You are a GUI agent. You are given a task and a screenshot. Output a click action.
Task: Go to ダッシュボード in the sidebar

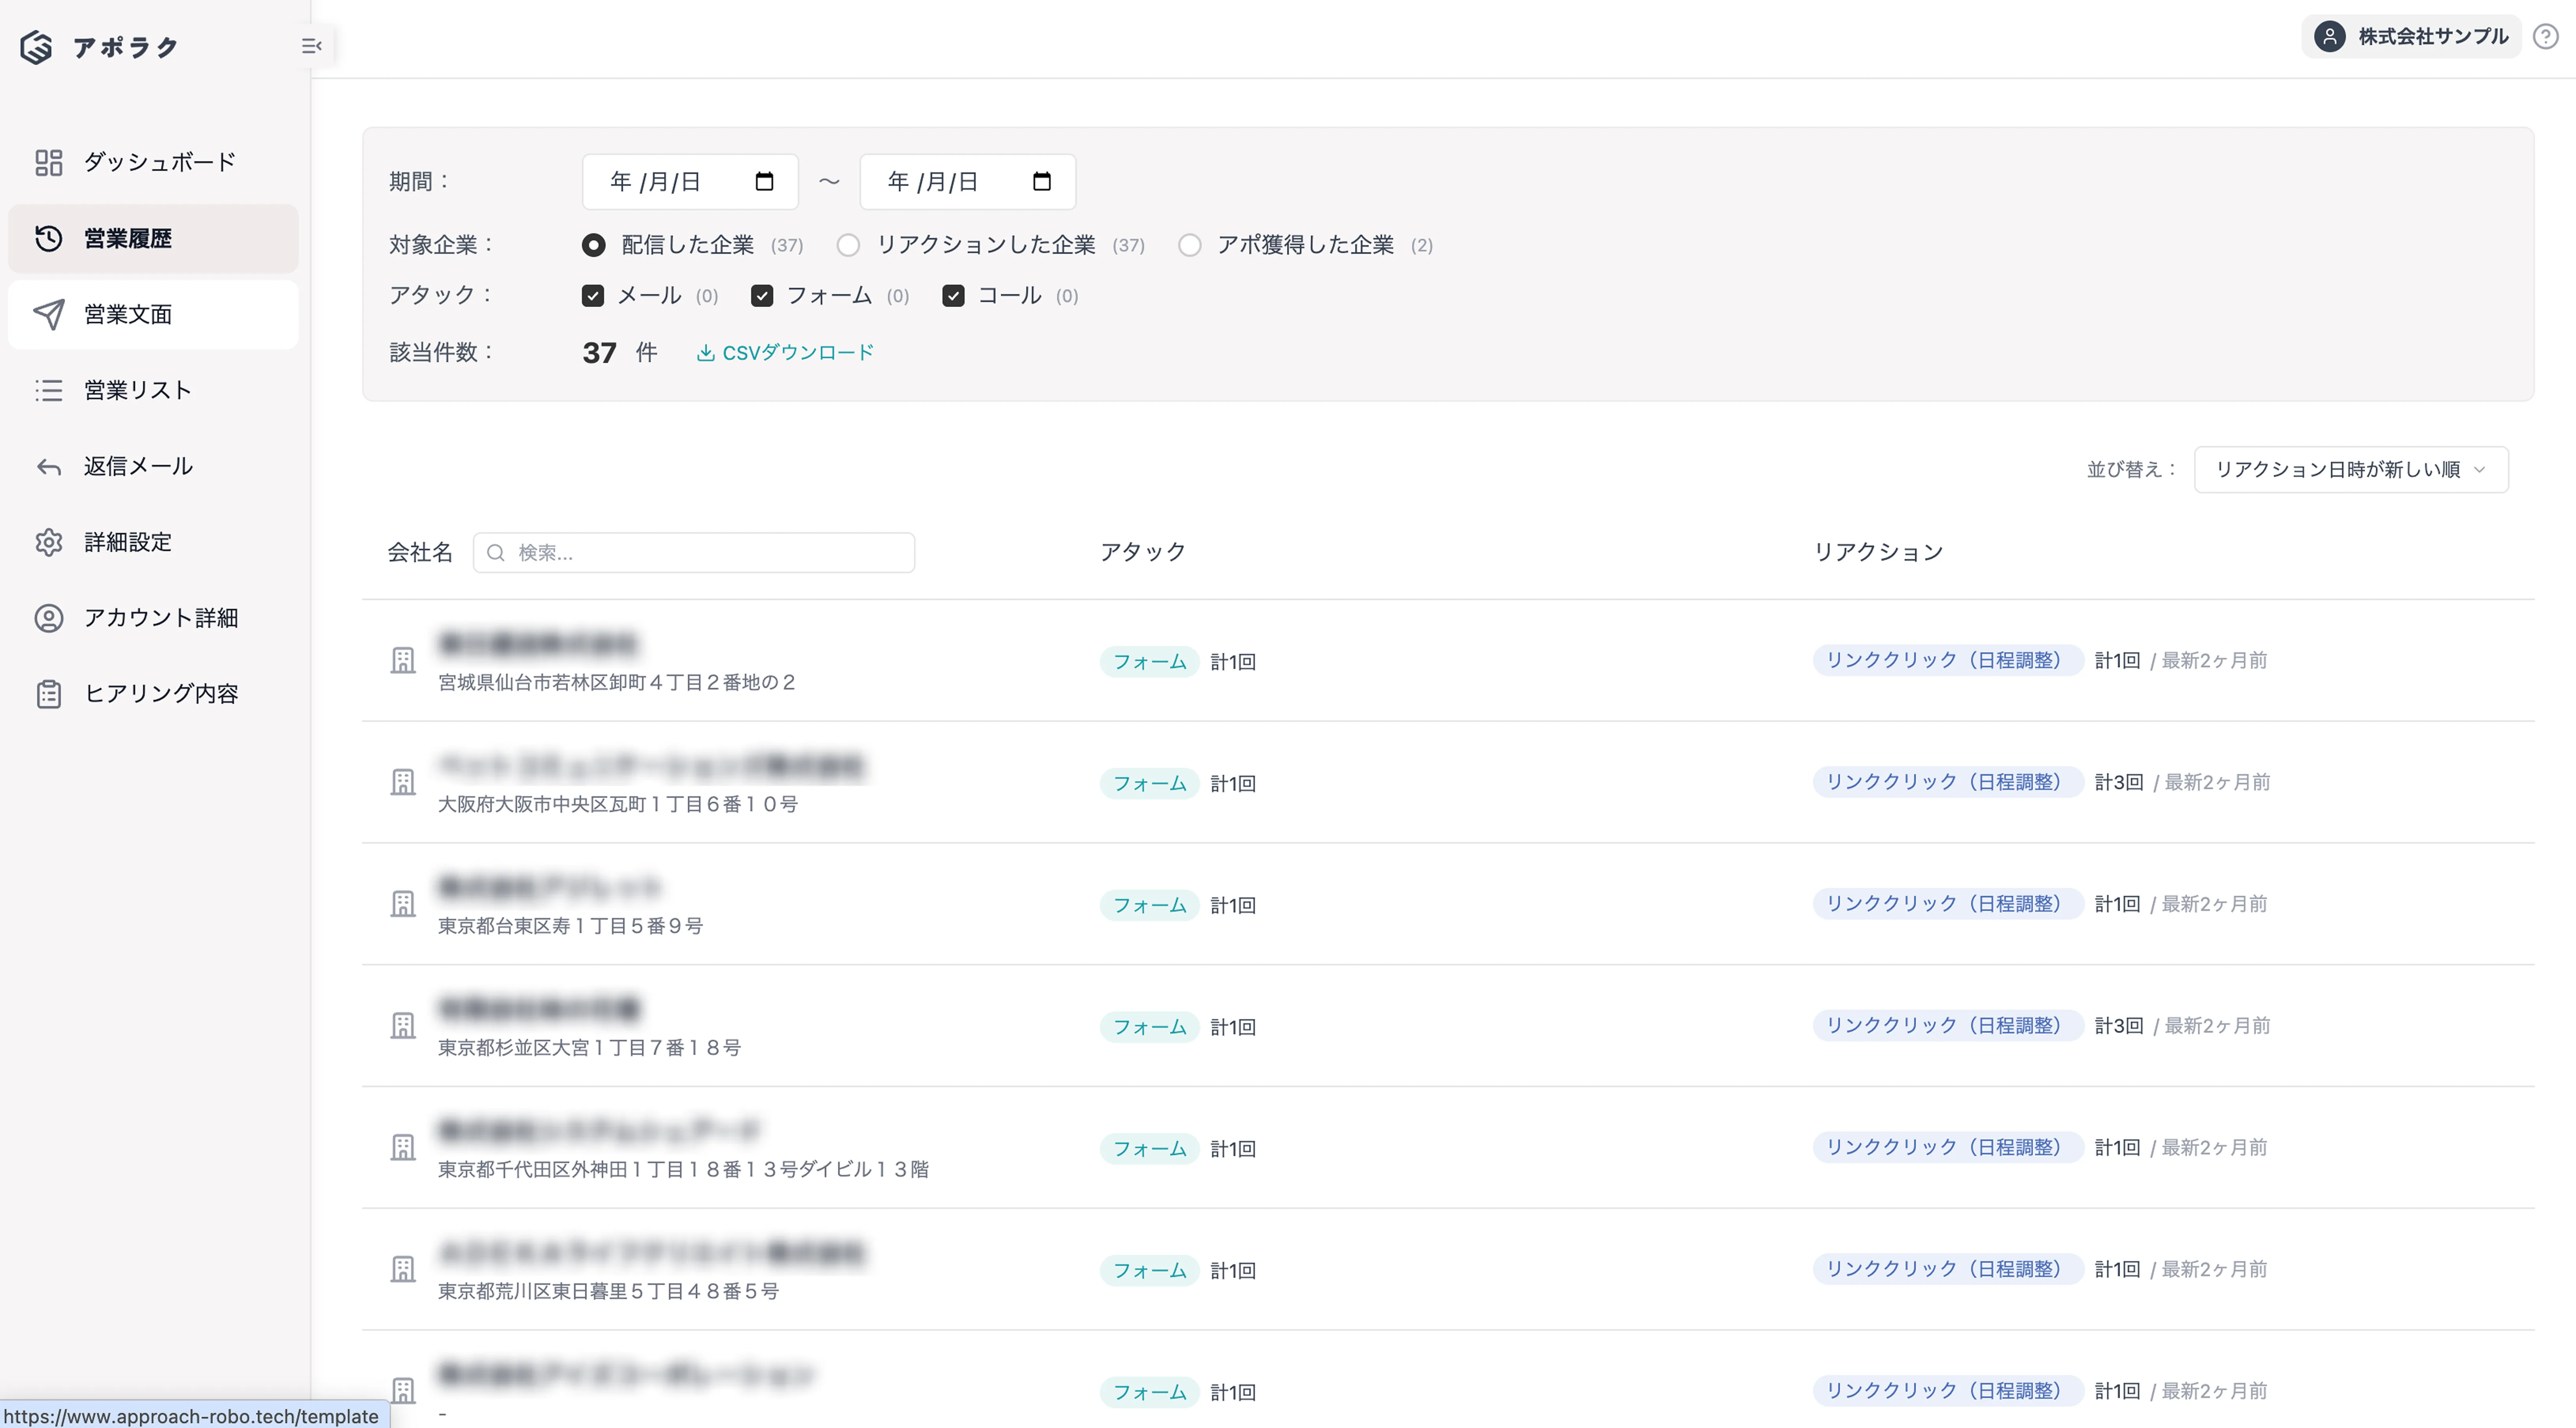coord(153,162)
